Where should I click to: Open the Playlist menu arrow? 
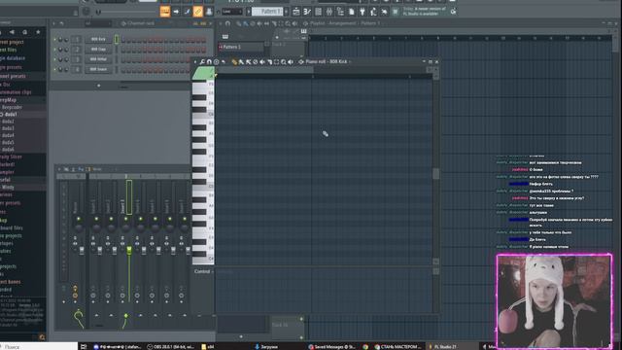pyautogui.click(x=221, y=23)
